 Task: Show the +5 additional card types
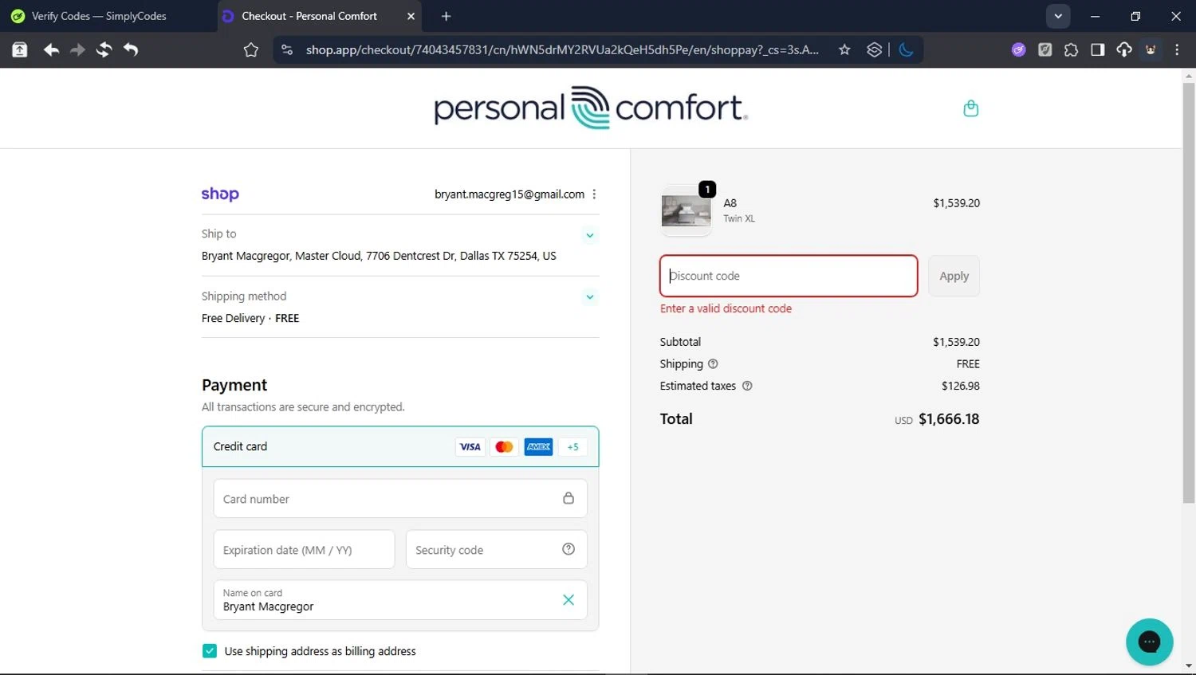[x=572, y=447]
